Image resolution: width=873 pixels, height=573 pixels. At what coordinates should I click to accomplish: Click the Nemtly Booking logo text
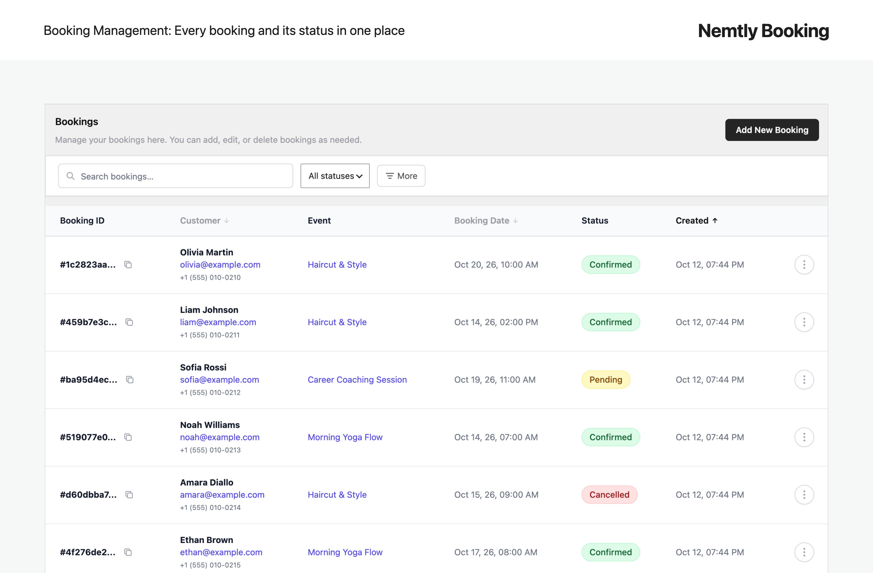click(763, 31)
